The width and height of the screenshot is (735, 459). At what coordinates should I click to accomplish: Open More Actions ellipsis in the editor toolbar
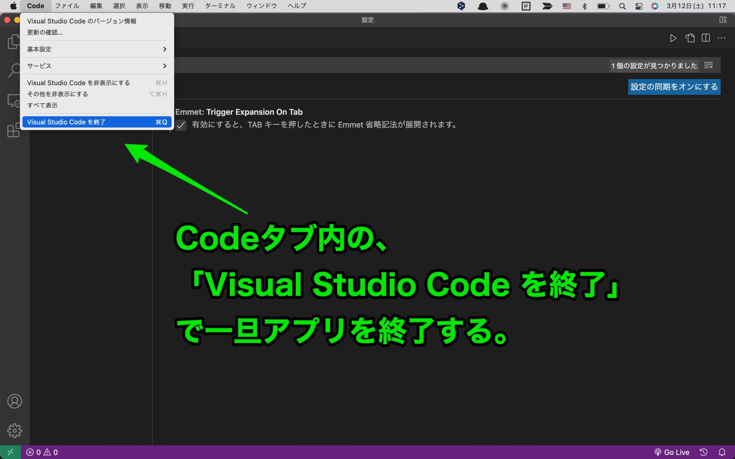pos(721,38)
